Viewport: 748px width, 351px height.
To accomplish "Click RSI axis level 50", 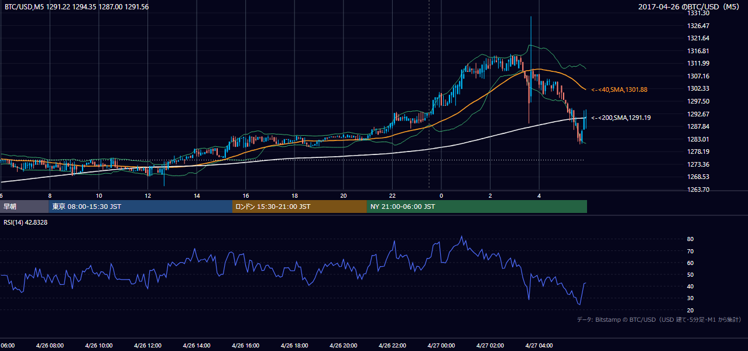I will (691, 274).
